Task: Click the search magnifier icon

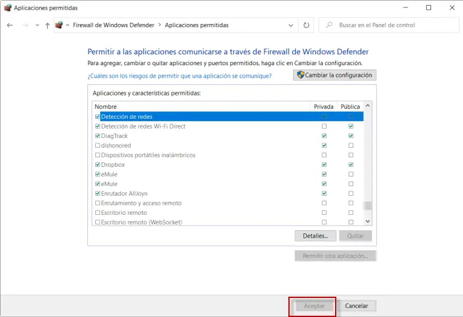Action: pos(329,25)
